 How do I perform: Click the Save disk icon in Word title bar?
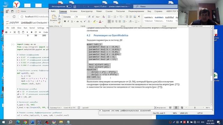[75, 7]
